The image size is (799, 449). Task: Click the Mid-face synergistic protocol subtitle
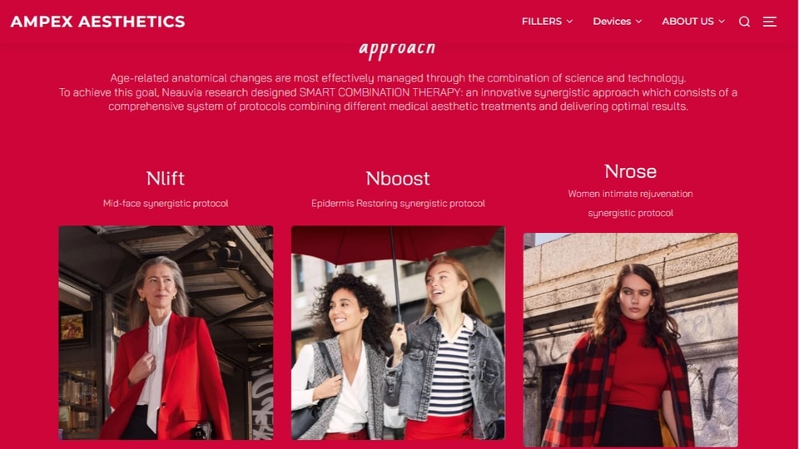pyautogui.click(x=166, y=204)
